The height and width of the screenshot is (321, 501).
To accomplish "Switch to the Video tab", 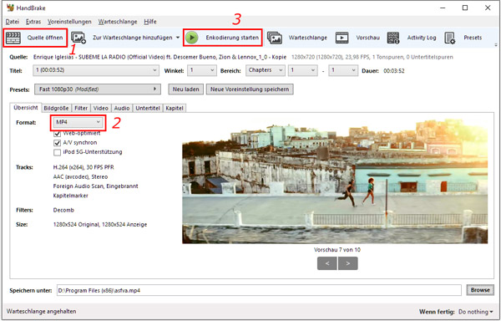I will coord(101,109).
